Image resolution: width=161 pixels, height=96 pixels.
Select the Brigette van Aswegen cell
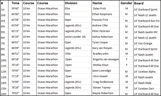pos(106,59)
